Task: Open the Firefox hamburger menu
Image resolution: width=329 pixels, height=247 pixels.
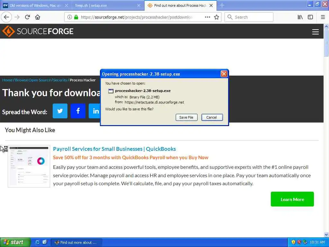Action: click(x=323, y=17)
